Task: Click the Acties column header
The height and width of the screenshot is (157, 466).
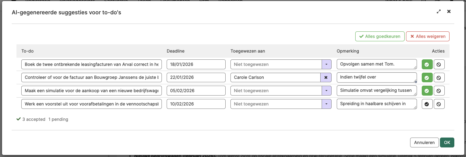Action: click(x=438, y=51)
